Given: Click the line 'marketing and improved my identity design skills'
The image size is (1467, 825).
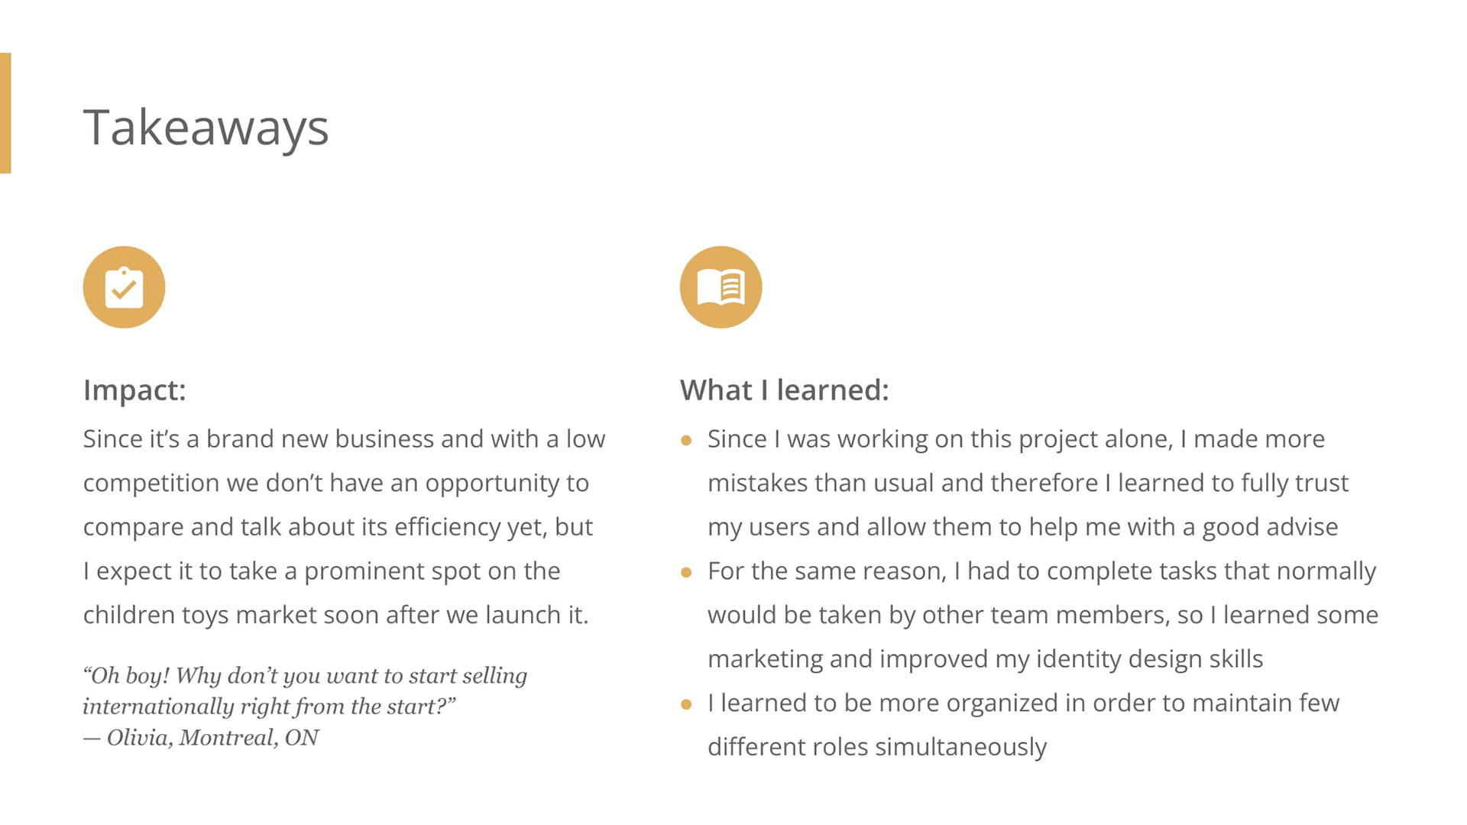Looking at the screenshot, I should coord(985,659).
